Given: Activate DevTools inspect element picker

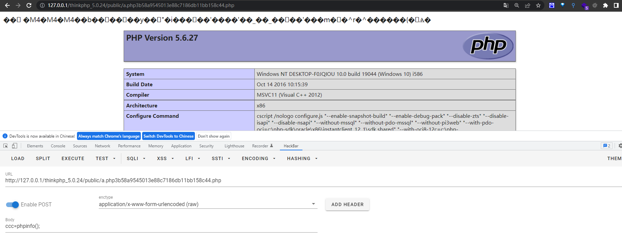Looking at the screenshot, I should 5,146.
